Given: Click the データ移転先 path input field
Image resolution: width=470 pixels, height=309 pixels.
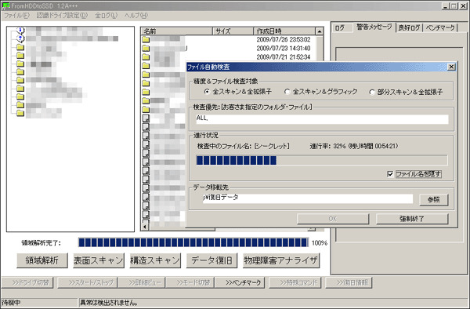Looking at the screenshot, I should point(308,198).
